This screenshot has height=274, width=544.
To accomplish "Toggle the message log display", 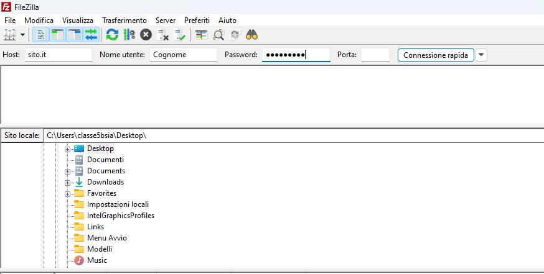I will pos(41,35).
